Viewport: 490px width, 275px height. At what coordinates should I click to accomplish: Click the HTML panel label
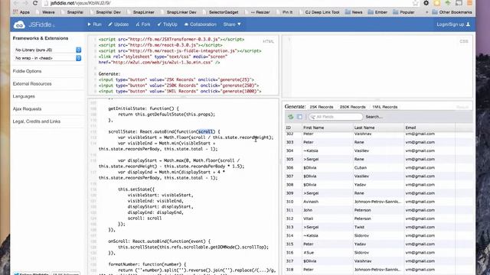[x=268, y=41]
